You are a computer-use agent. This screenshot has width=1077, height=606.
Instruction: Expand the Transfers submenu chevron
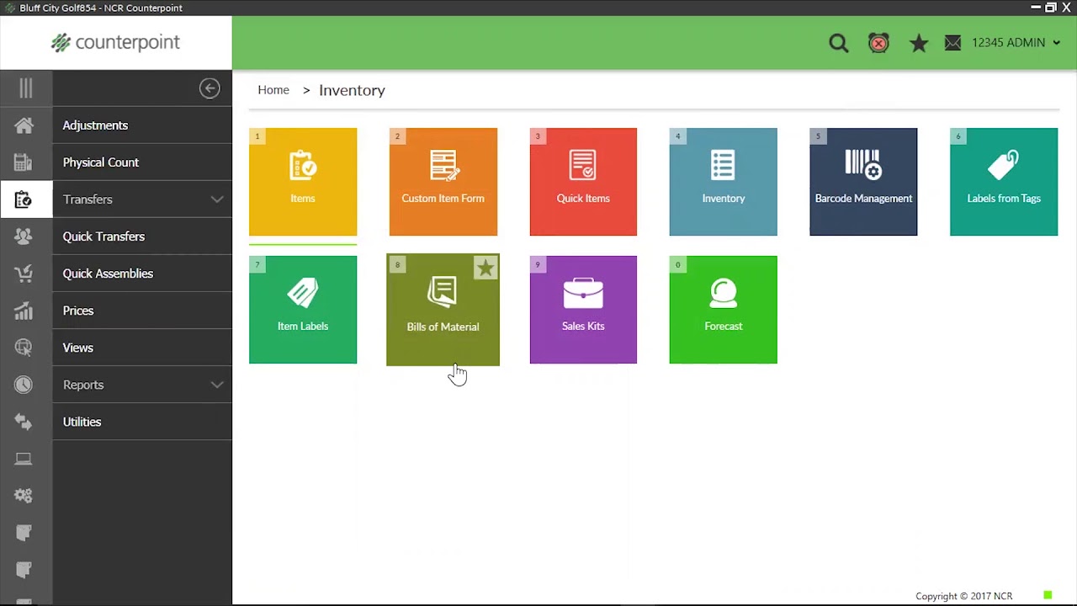coord(217,199)
